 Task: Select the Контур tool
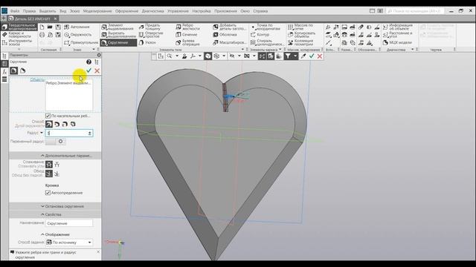tap(260, 35)
